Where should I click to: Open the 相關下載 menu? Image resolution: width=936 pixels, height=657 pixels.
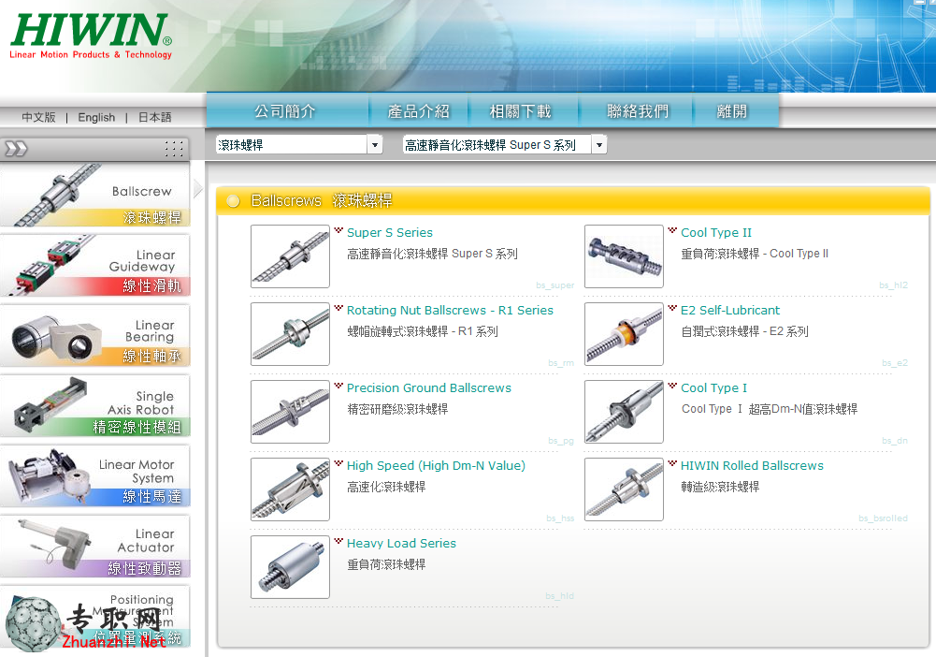(x=521, y=111)
